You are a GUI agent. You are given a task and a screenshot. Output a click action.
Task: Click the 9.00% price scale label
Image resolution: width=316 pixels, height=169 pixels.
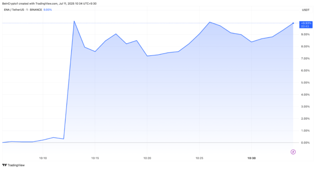coord(305,34)
